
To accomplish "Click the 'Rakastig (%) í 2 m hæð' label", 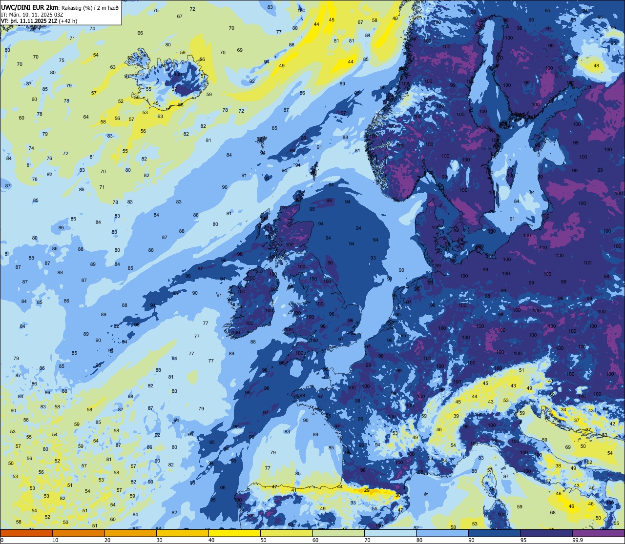I will pos(90,7).
